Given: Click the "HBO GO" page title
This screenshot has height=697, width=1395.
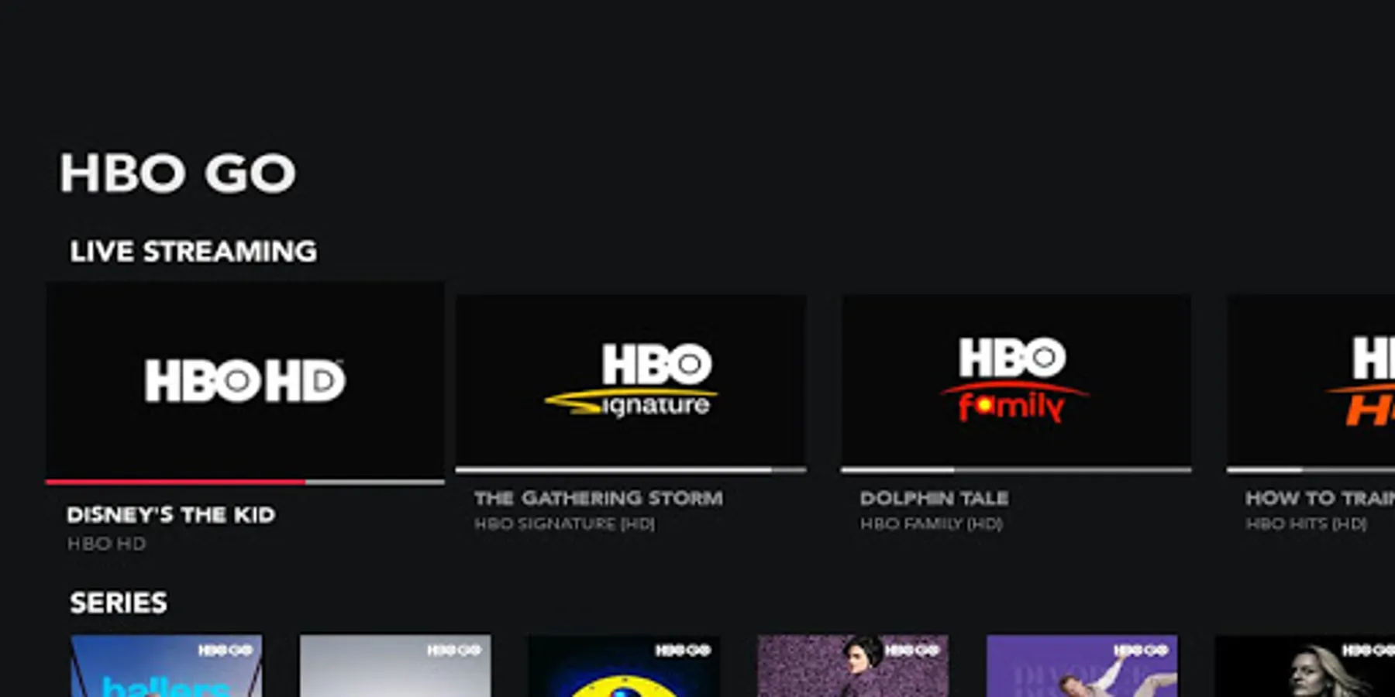Looking at the screenshot, I should pyautogui.click(x=178, y=173).
